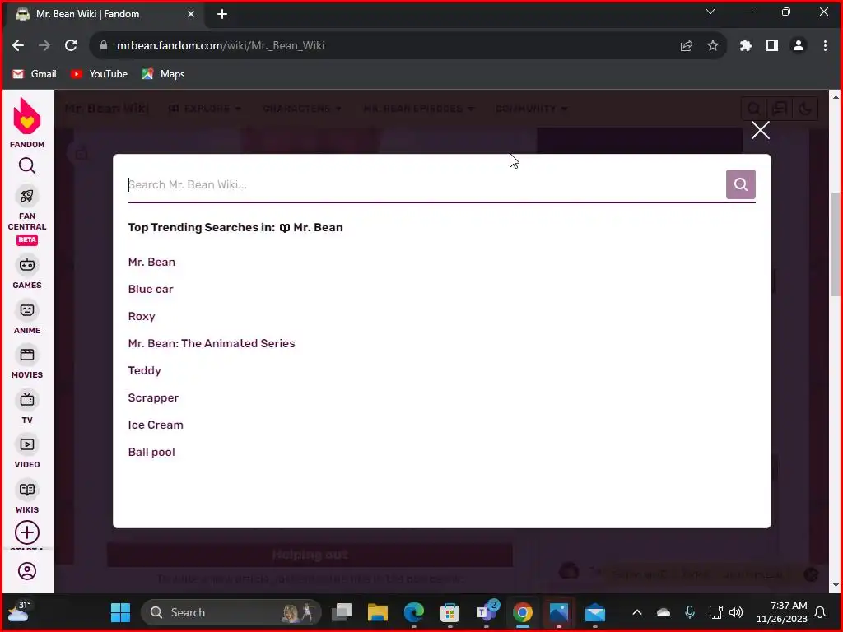The width and height of the screenshot is (843, 632).
Task: Click the taskbar Search box
Action: click(x=231, y=612)
